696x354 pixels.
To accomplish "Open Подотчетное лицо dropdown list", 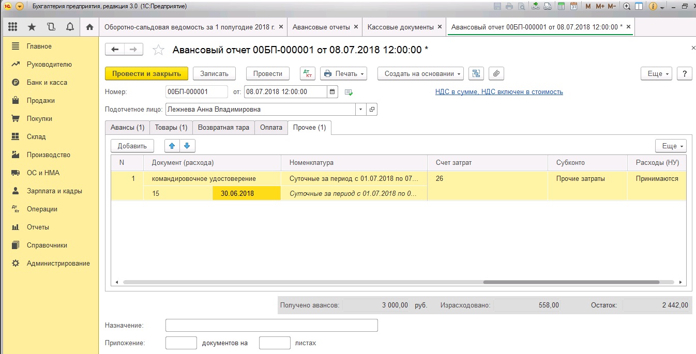I will pyautogui.click(x=360, y=110).
